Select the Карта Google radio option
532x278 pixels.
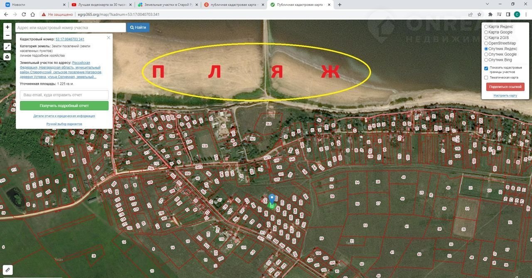coord(486,32)
